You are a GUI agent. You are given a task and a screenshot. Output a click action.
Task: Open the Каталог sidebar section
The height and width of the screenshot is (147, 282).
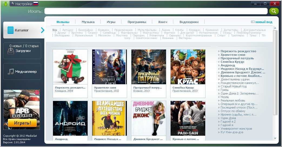(x=24, y=30)
